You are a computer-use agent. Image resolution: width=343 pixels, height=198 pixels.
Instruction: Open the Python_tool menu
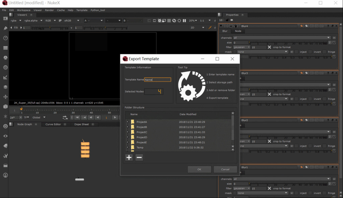coord(98,10)
